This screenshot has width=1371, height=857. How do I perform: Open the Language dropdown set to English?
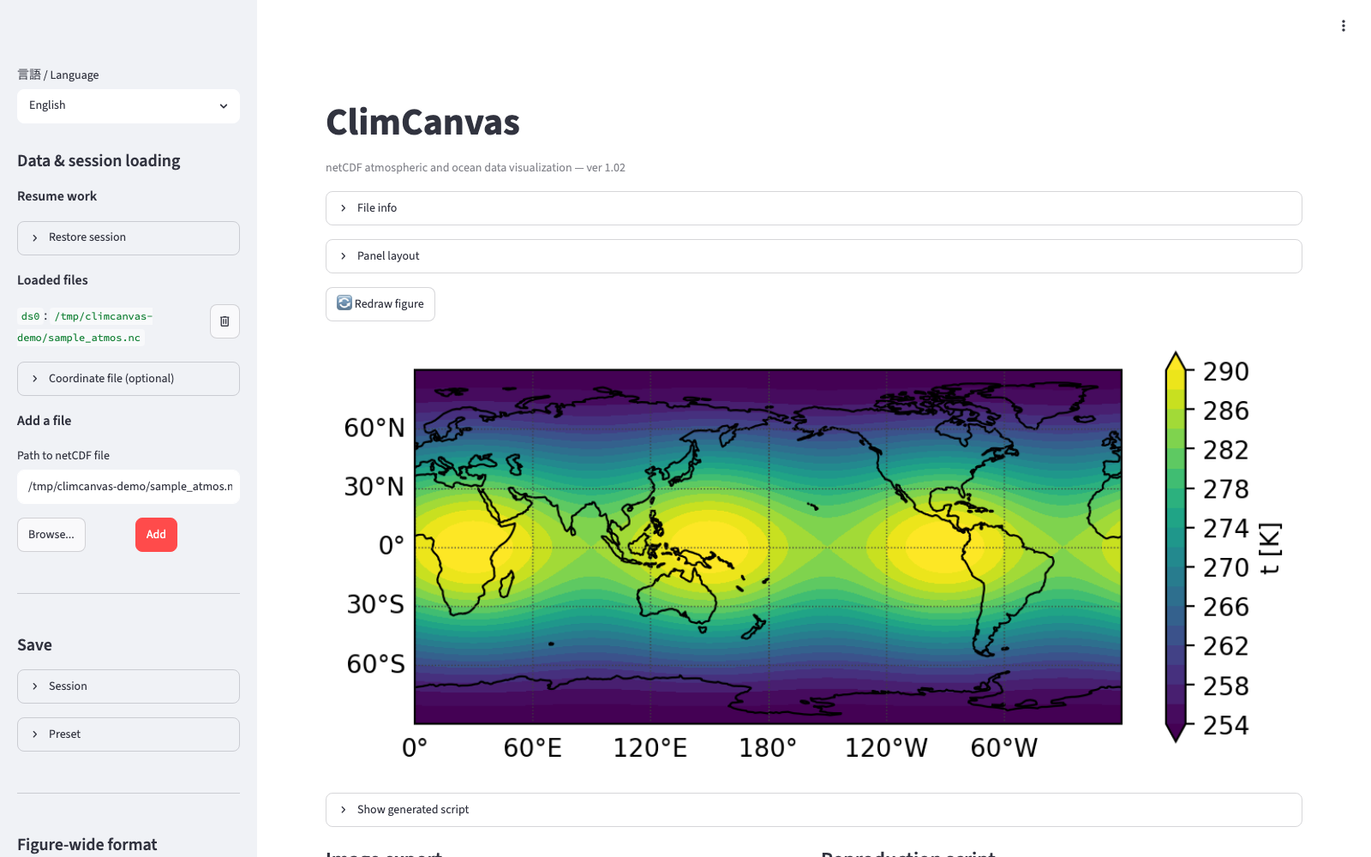(129, 106)
